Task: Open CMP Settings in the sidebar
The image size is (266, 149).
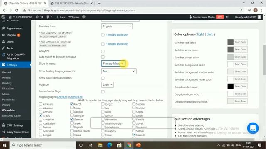Action: click(x=15, y=125)
